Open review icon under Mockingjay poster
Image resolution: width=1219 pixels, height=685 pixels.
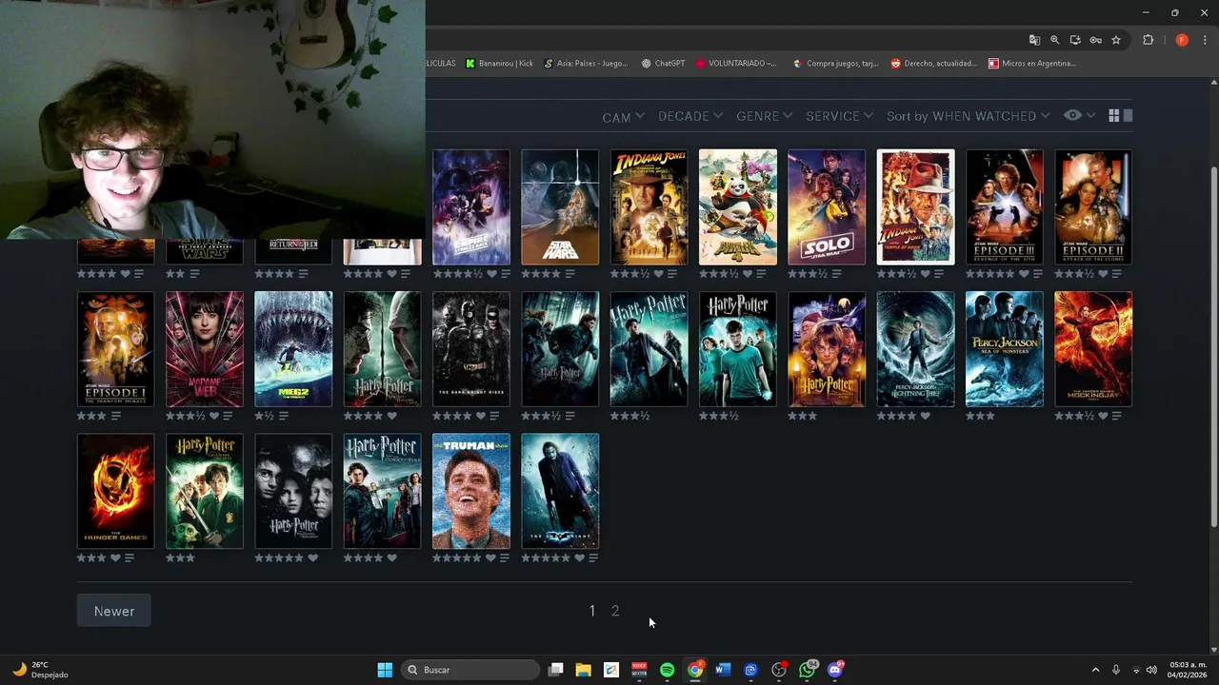[x=1116, y=416]
